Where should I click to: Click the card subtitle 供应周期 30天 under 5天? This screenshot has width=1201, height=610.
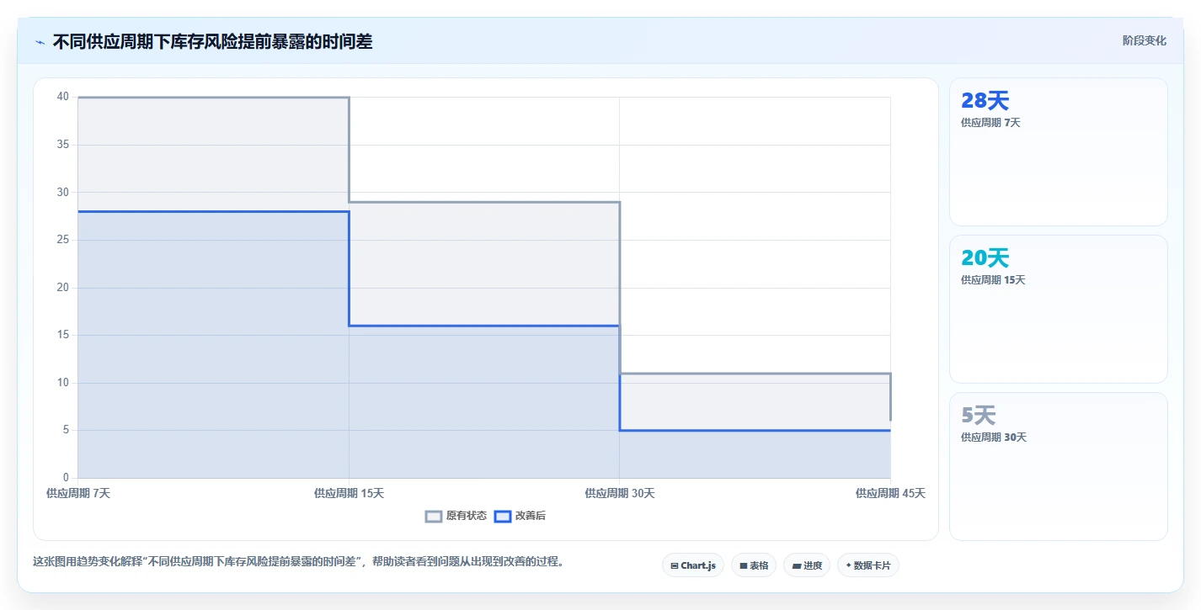point(994,438)
